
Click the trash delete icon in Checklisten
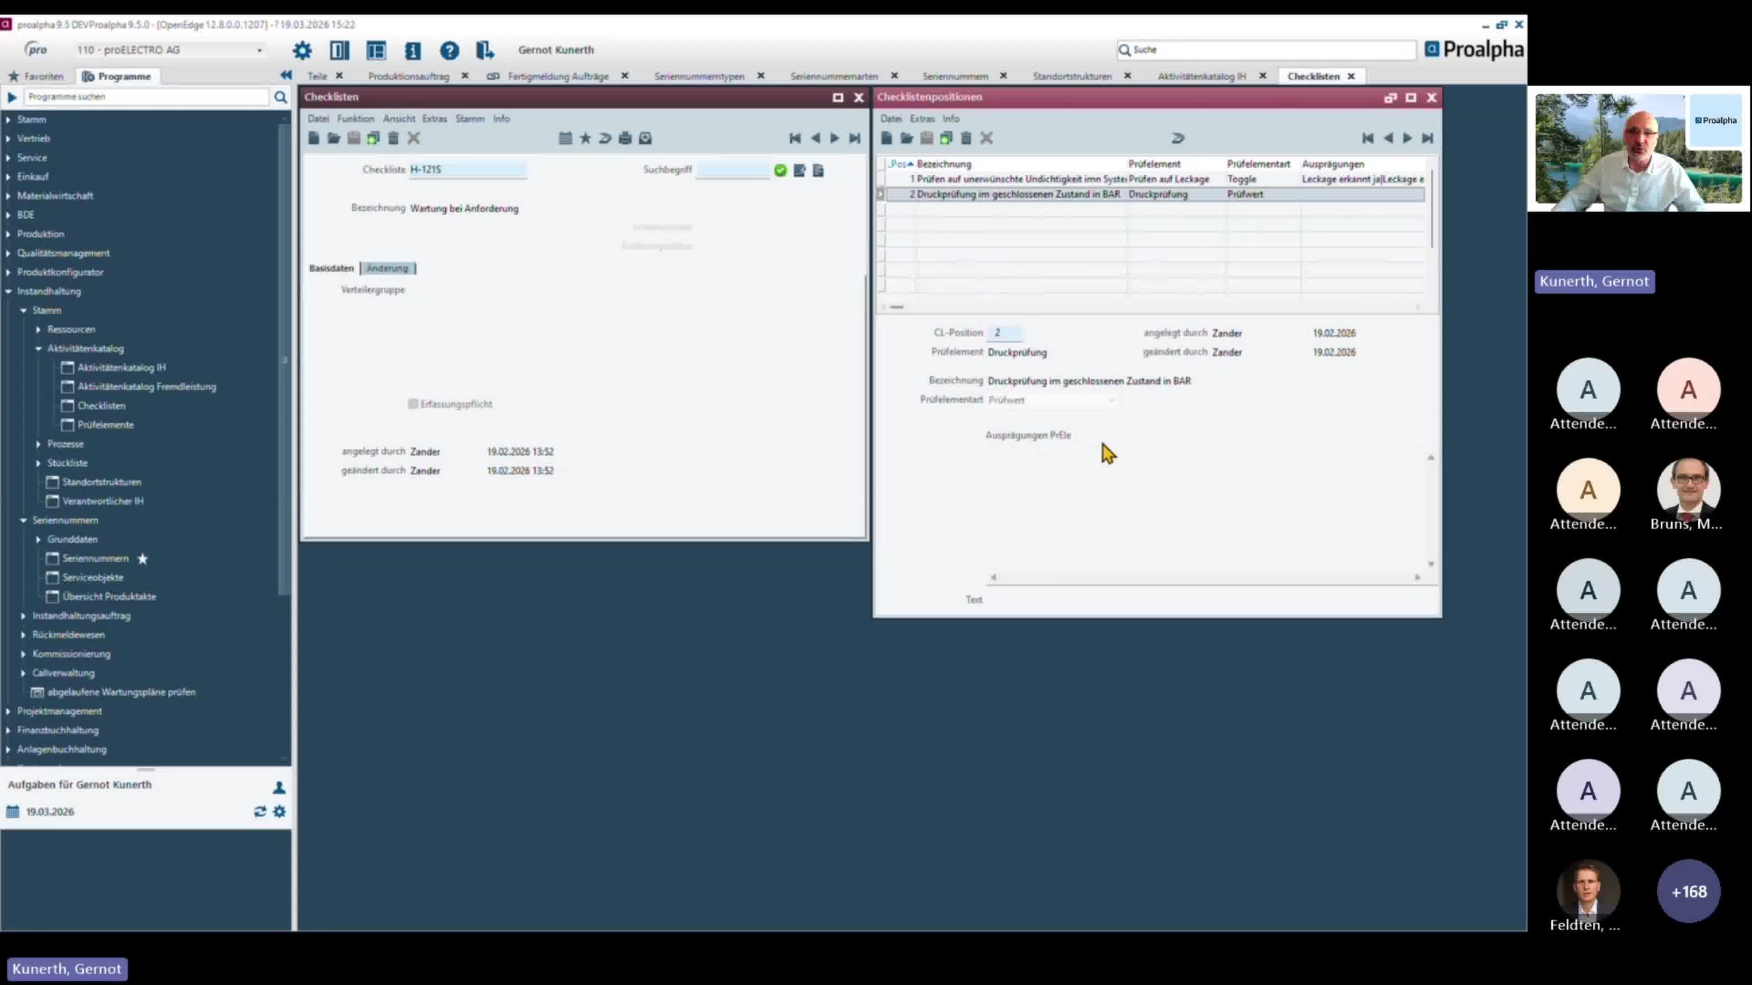393,139
